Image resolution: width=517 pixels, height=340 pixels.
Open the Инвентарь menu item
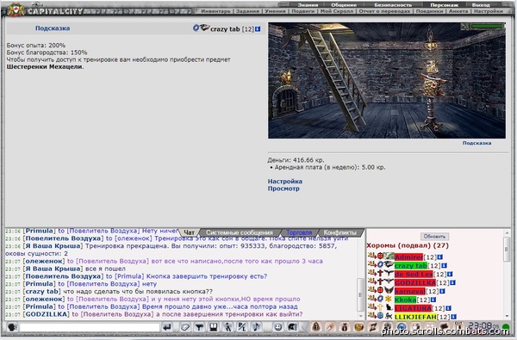215,11
